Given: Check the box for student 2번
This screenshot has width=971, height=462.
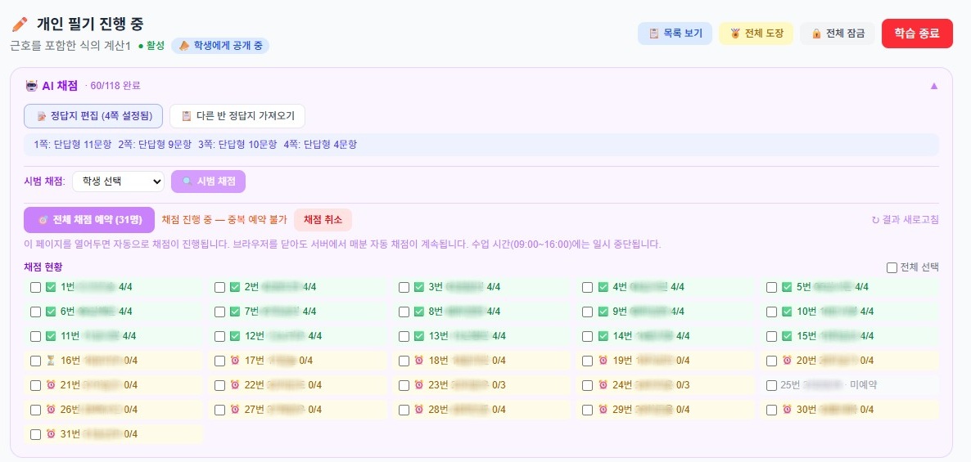Looking at the screenshot, I should click(220, 287).
